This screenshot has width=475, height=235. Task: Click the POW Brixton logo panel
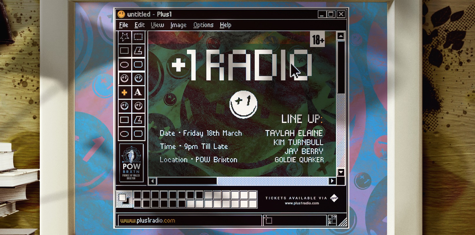pos(131,163)
